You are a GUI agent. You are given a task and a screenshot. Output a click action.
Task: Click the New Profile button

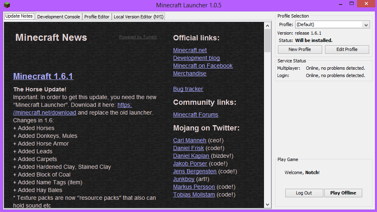click(300, 49)
